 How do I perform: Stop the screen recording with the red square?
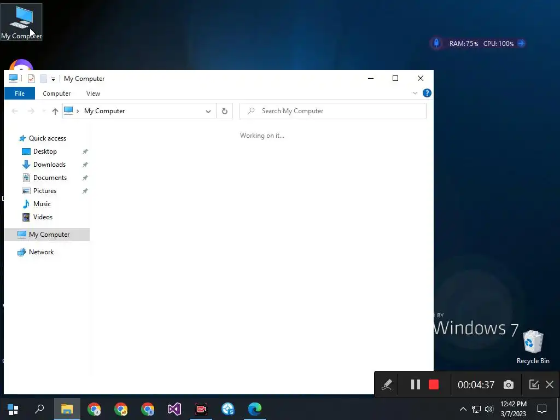(434, 384)
